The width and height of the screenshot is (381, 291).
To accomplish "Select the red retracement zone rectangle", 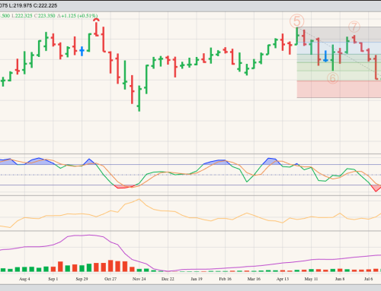I will click(x=339, y=89).
